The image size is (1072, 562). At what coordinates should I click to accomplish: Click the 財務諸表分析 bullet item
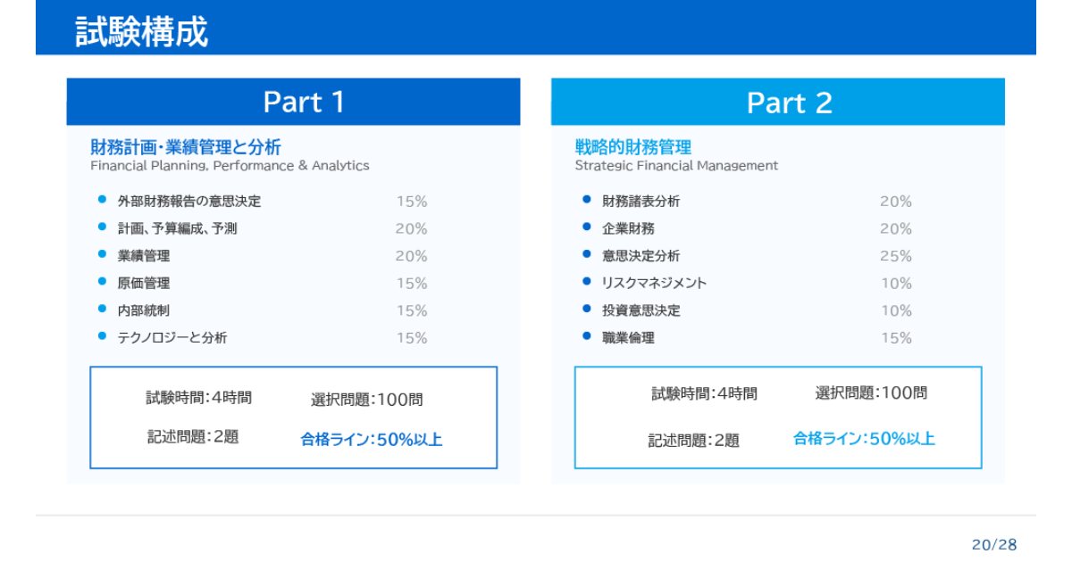pyautogui.click(x=641, y=202)
